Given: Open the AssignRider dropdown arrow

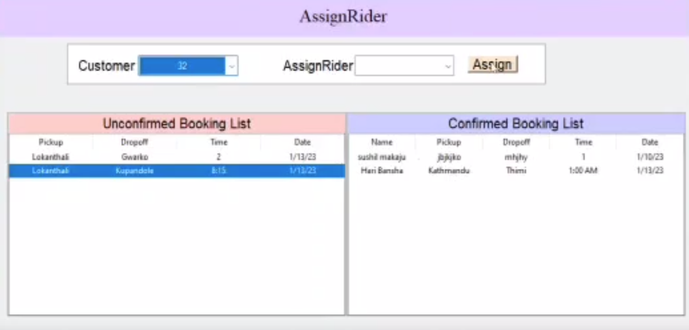Looking at the screenshot, I should [448, 66].
